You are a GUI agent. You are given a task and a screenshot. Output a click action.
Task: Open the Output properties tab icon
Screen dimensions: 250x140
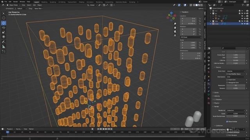pos(209,61)
